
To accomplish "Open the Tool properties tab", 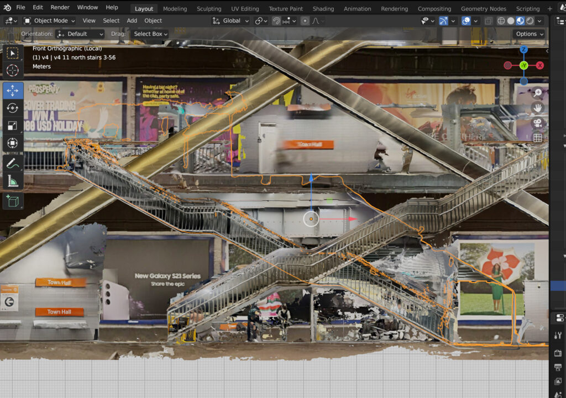I will coord(558,336).
